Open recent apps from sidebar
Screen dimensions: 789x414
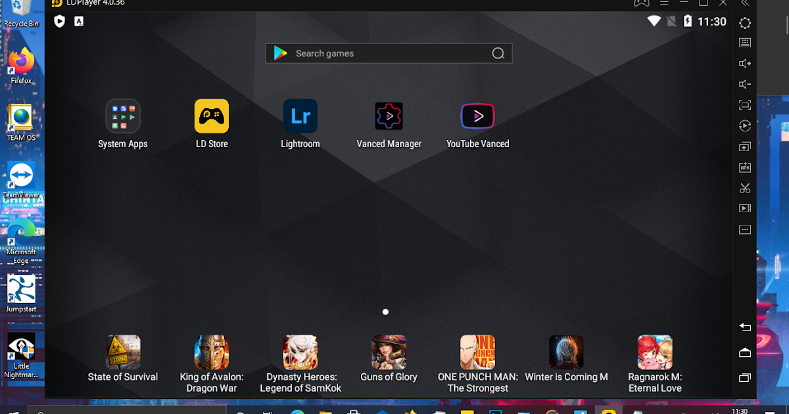(745, 378)
